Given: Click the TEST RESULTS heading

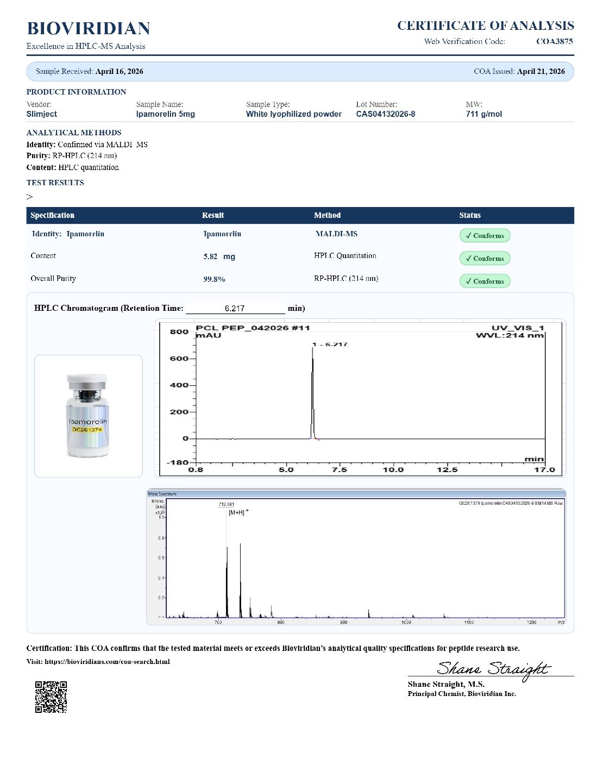Looking at the screenshot, I should pos(55,183).
